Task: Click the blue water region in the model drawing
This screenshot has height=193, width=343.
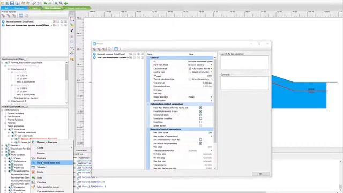Action: tap(299, 96)
